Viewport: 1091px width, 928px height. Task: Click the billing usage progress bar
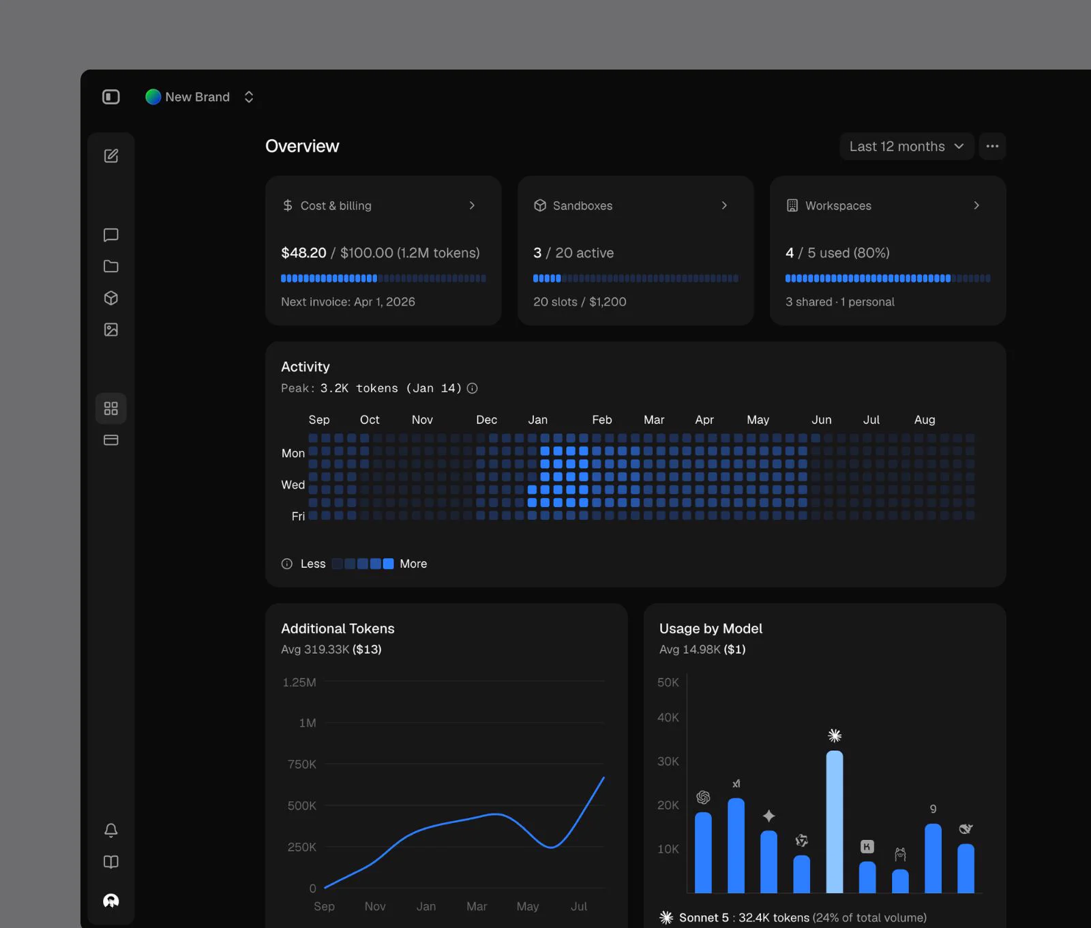pyautogui.click(x=383, y=278)
